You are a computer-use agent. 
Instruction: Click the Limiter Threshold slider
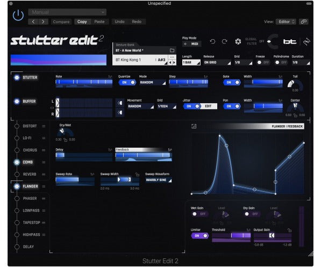coord(231,237)
